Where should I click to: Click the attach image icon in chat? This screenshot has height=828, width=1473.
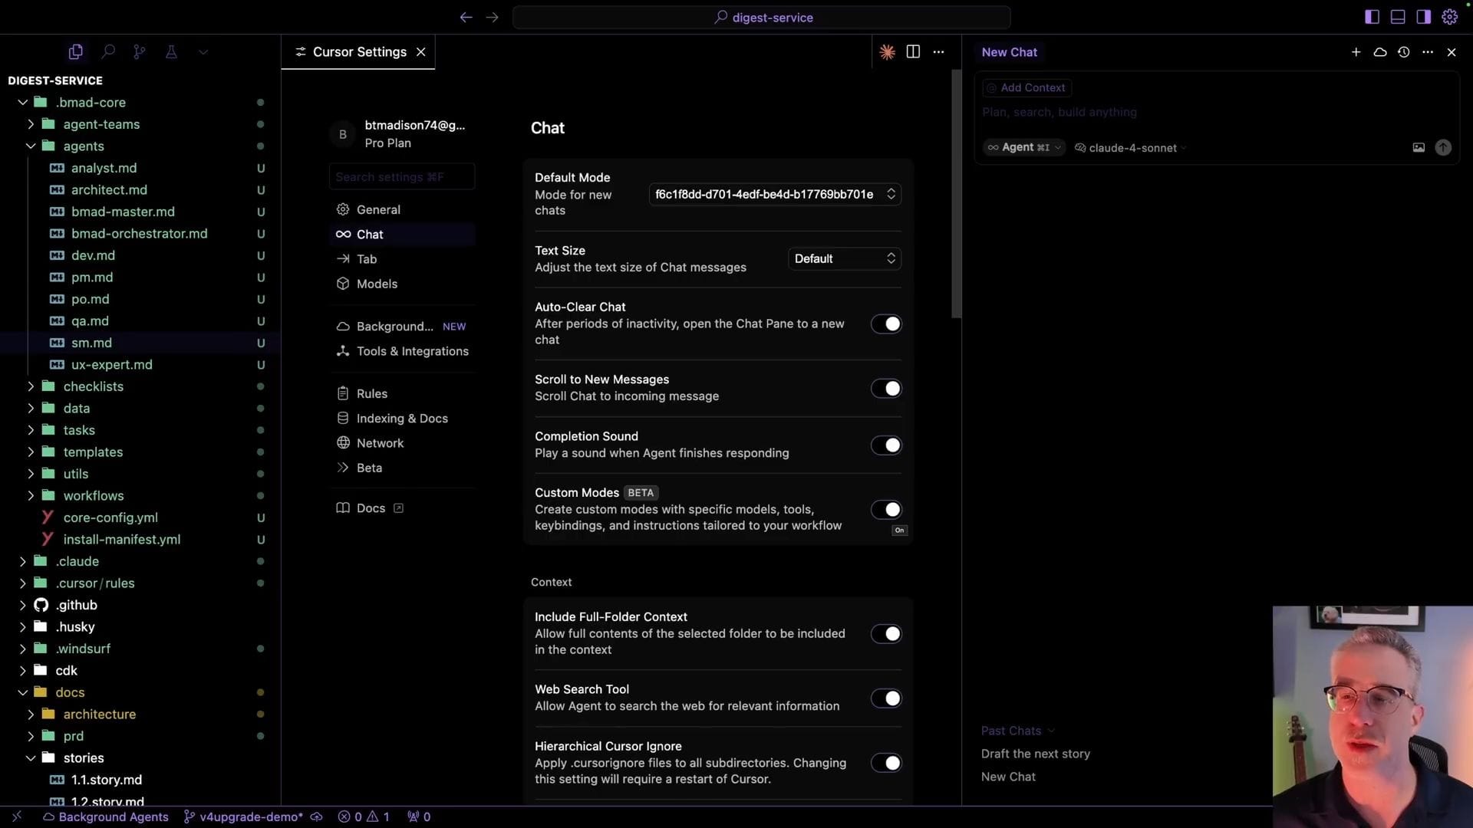point(1419,148)
